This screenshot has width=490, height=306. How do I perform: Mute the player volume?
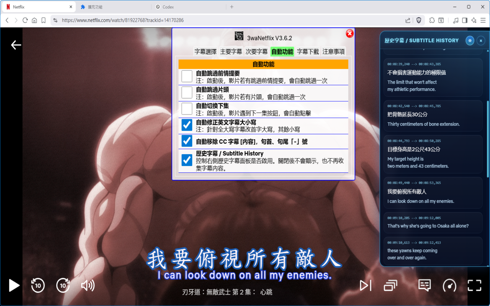(88, 285)
